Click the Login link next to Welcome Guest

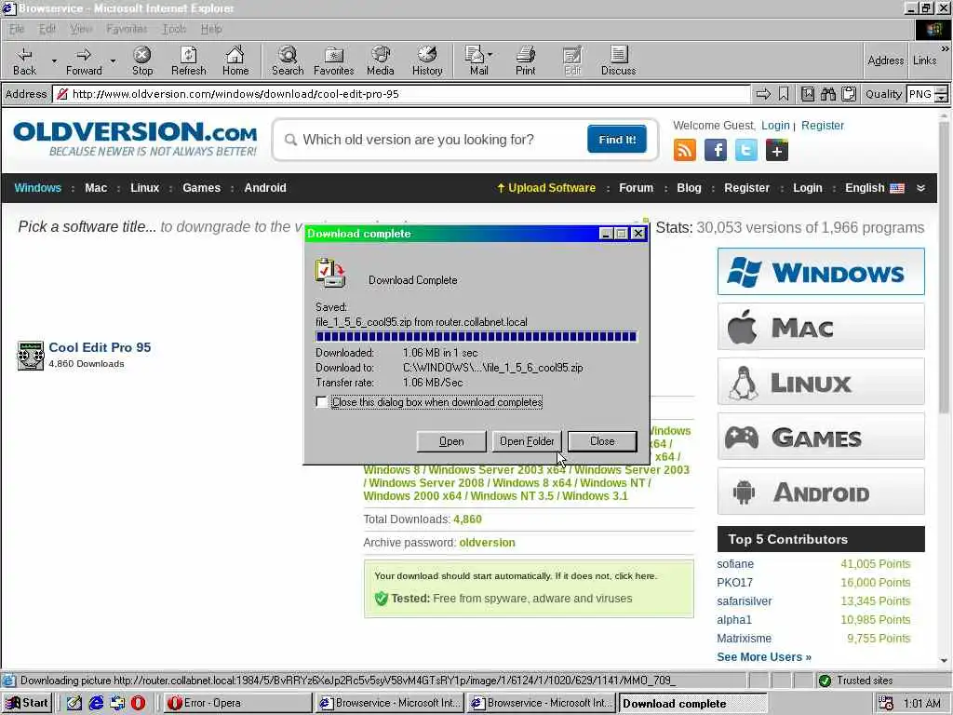coord(775,126)
